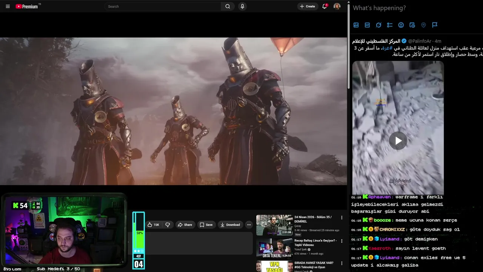Screen dimensions: 483x272
Task: Open thumbnail of 24 Nisan 2026 video
Action: pyautogui.click(x=274, y=225)
